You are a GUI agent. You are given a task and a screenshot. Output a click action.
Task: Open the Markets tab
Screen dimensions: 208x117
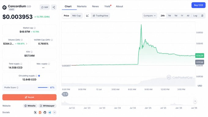tap(82, 6)
